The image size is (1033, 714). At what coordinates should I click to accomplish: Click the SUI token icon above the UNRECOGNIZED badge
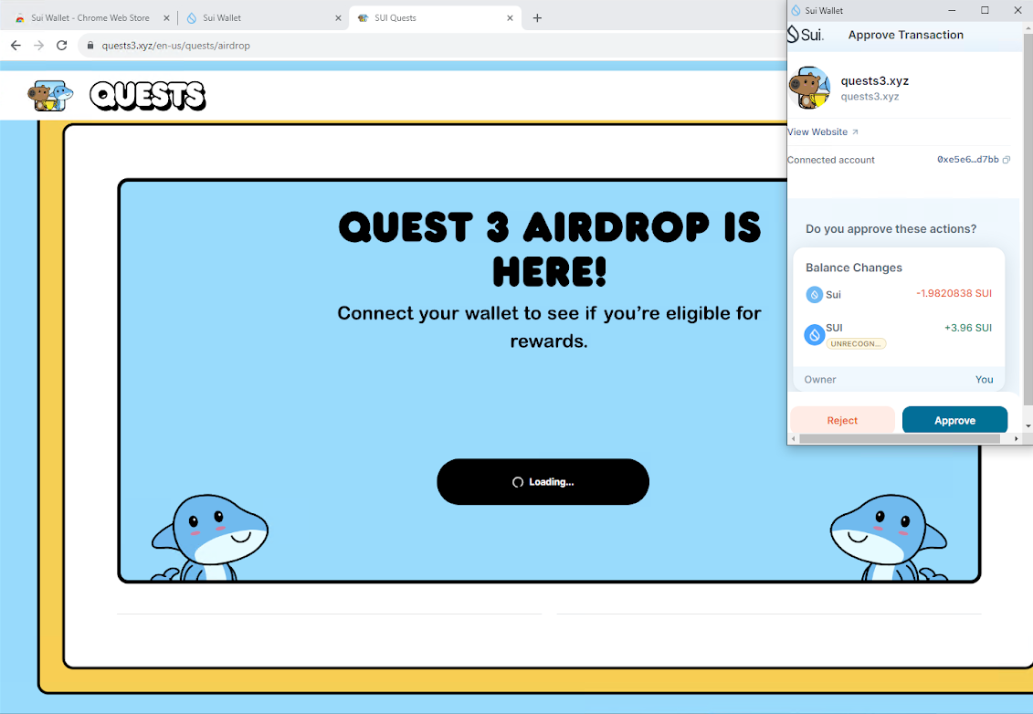pyautogui.click(x=814, y=334)
